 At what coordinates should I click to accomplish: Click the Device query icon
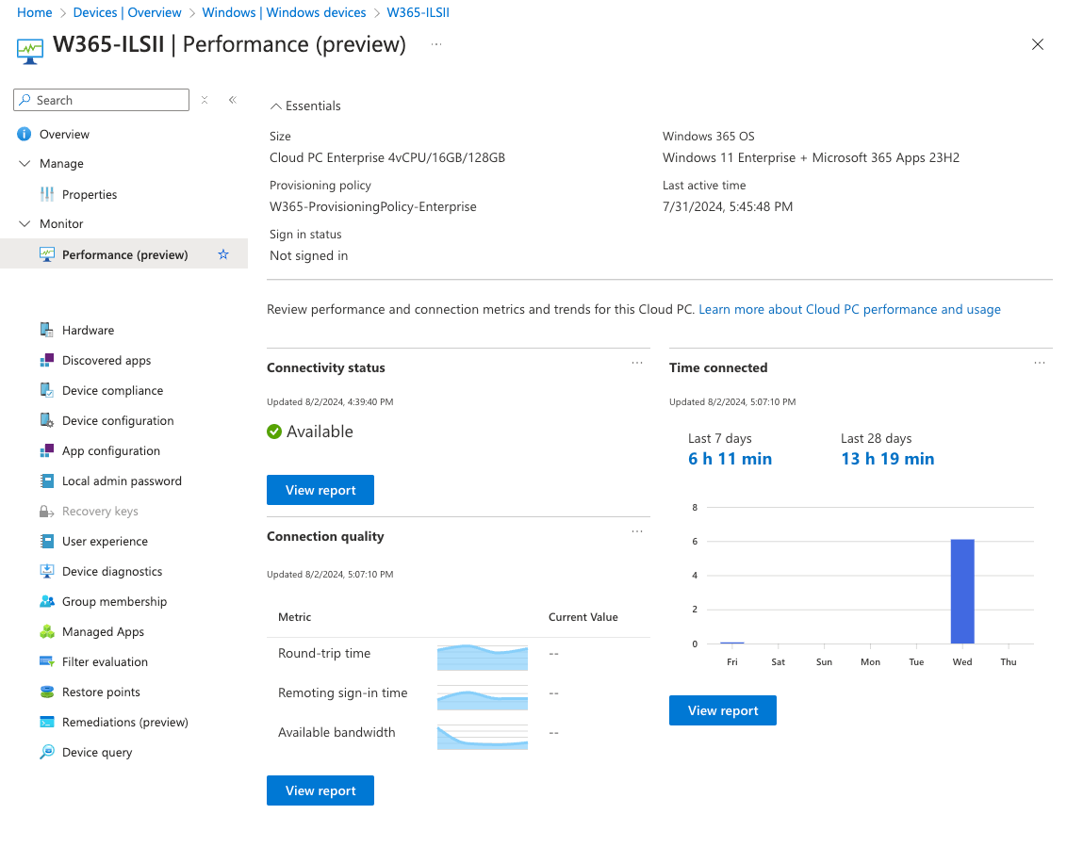pyautogui.click(x=47, y=753)
